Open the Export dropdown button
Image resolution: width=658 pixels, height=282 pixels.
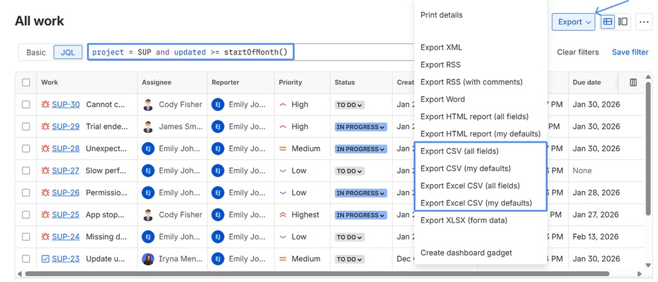pos(573,22)
